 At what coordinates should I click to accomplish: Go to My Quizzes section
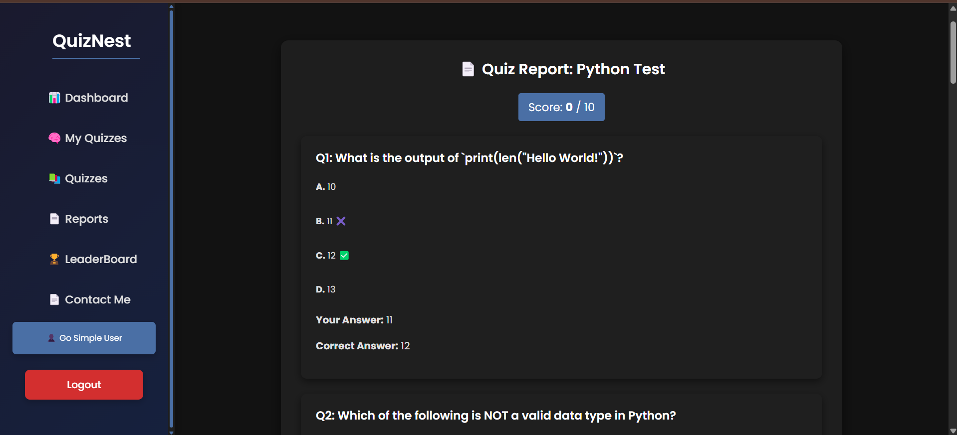(96, 138)
